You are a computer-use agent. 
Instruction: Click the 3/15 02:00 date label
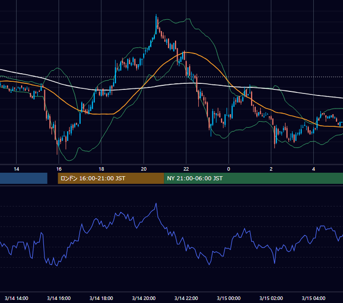271,298
